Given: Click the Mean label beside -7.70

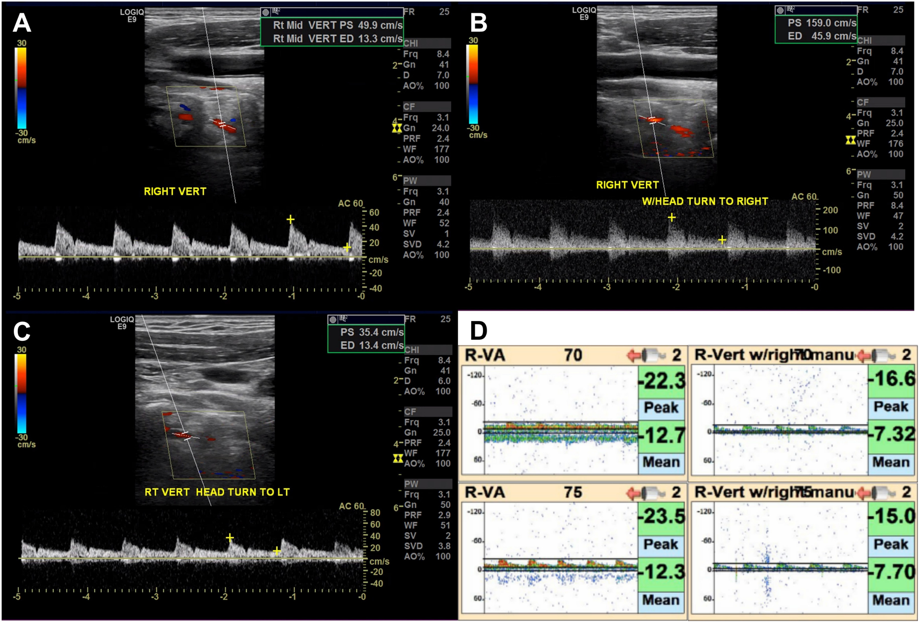Looking at the screenshot, I should (x=890, y=600).
